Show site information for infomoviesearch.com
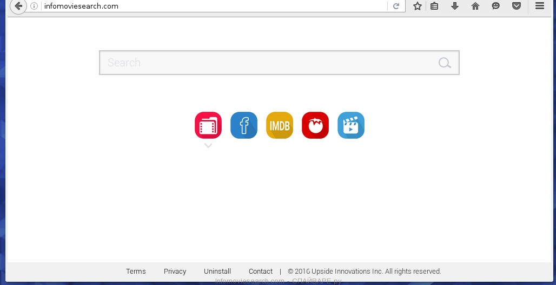Viewport: 556px width, 285px height. [x=34, y=6]
